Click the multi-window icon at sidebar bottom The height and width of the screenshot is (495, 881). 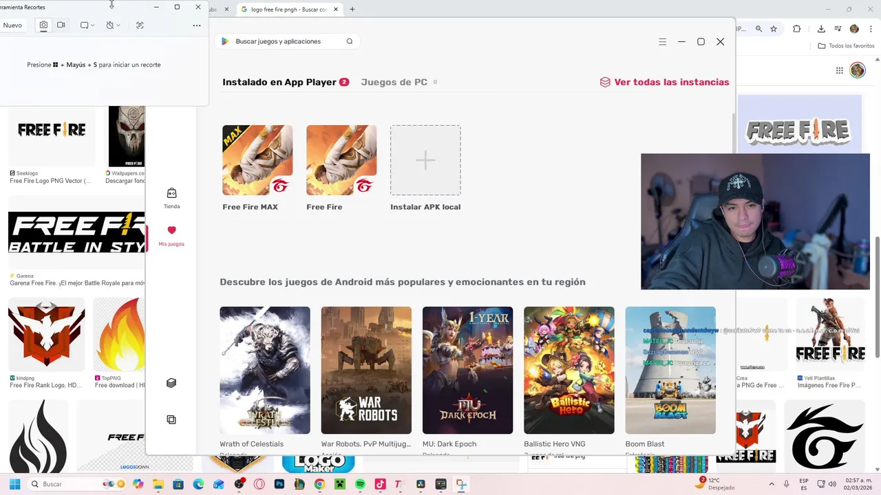pyautogui.click(x=171, y=419)
